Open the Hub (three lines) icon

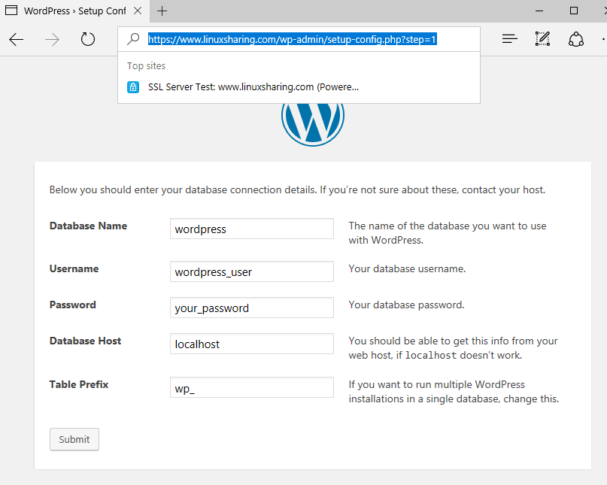509,39
